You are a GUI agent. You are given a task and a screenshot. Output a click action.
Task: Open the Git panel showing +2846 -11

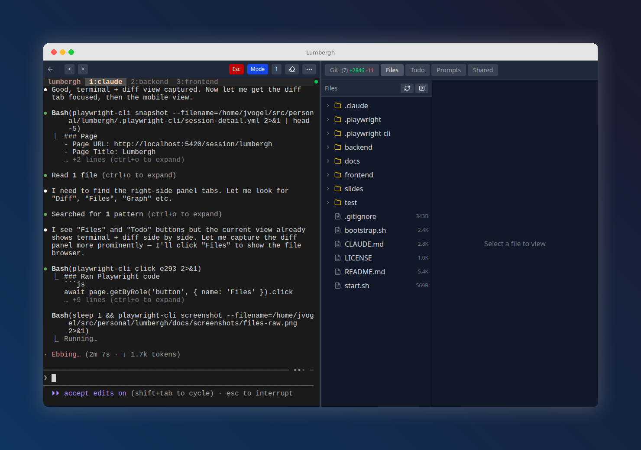[351, 70]
